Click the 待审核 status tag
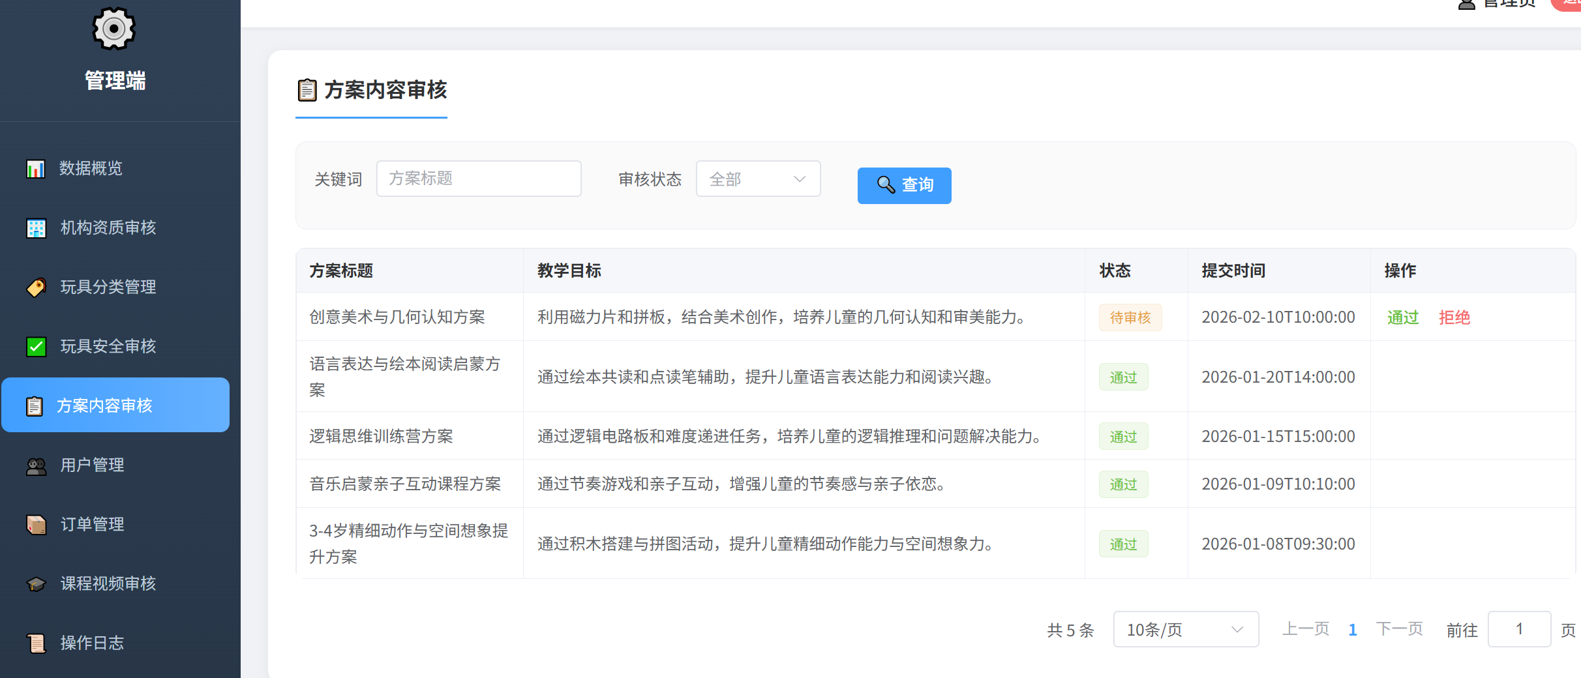This screenshot has height=678, width=1581. point(1130,317)
